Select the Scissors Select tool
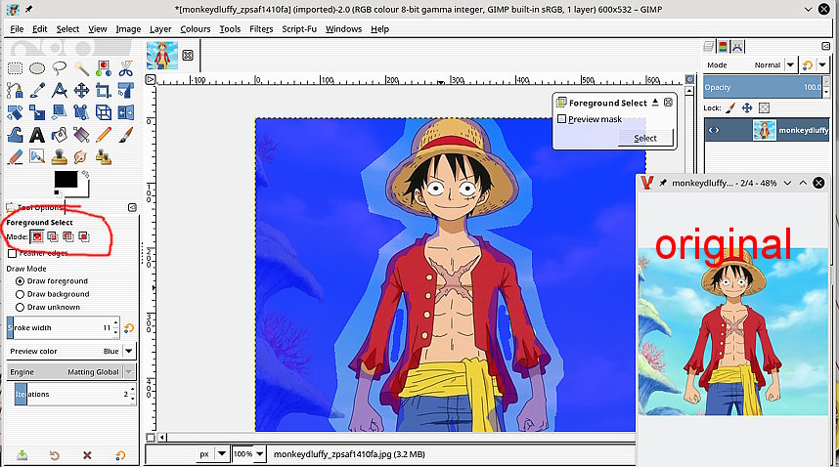Screen dimensions: 839x467 click(x=126, y=68)
